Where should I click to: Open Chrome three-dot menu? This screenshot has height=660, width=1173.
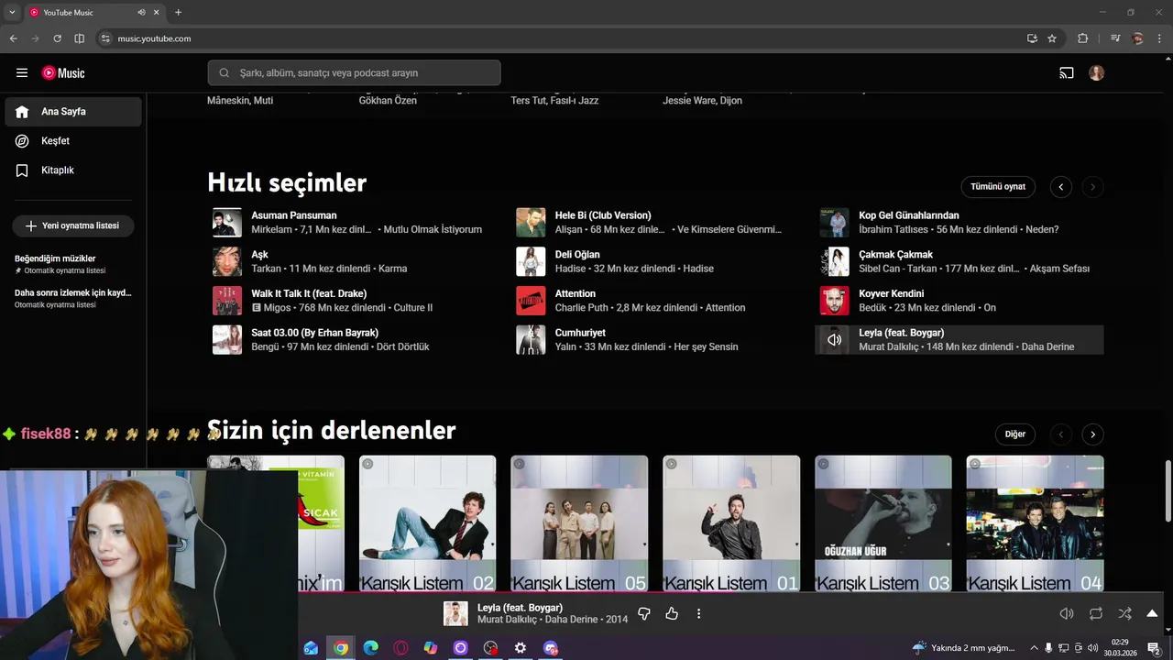[1159, 38]
